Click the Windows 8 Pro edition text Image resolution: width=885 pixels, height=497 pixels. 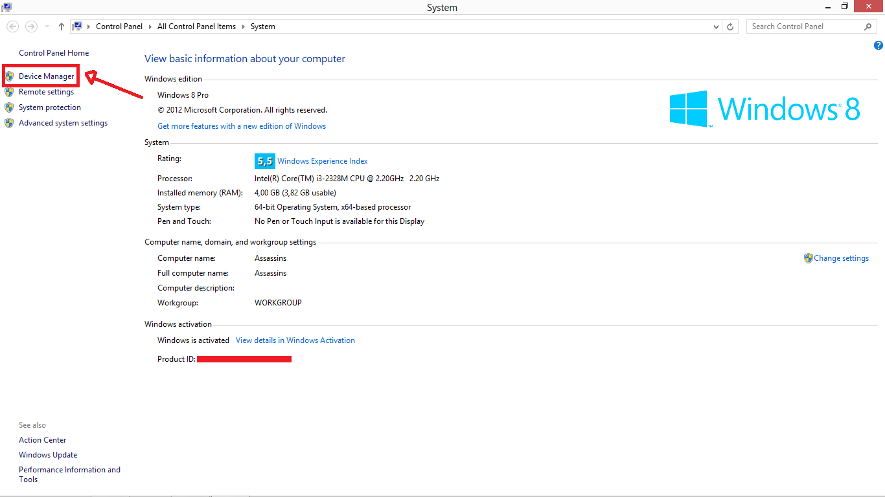coord(183,95)
